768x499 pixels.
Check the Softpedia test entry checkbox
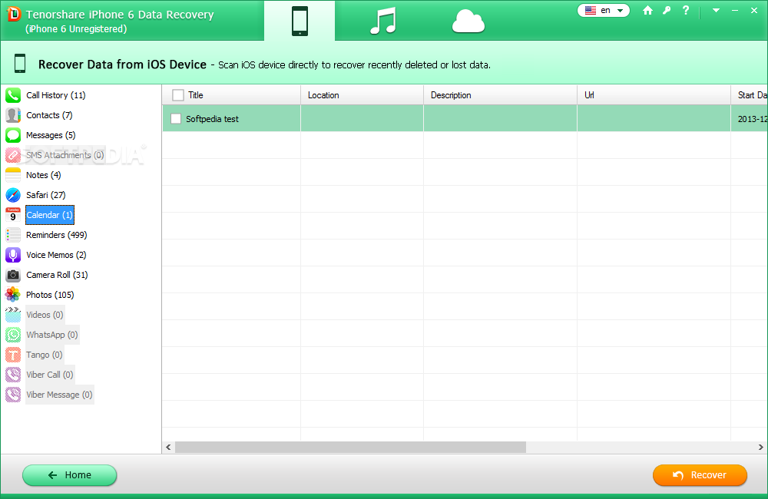click(x=176, y=118)
